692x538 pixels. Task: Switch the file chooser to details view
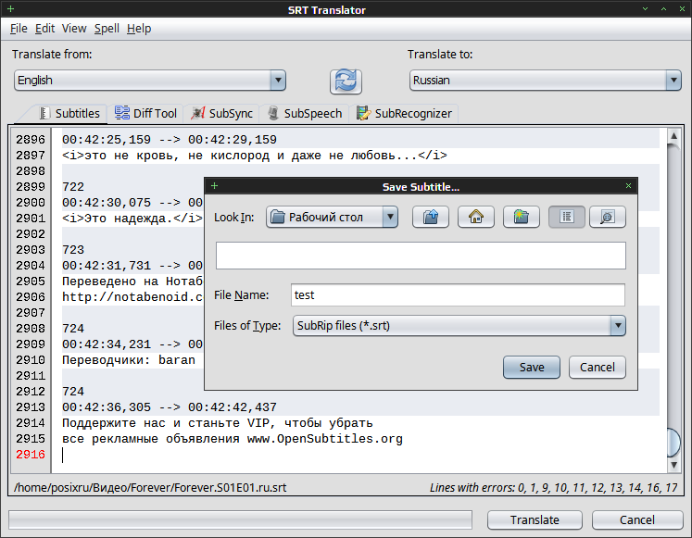pyautogui.click(x=608, y=217)
